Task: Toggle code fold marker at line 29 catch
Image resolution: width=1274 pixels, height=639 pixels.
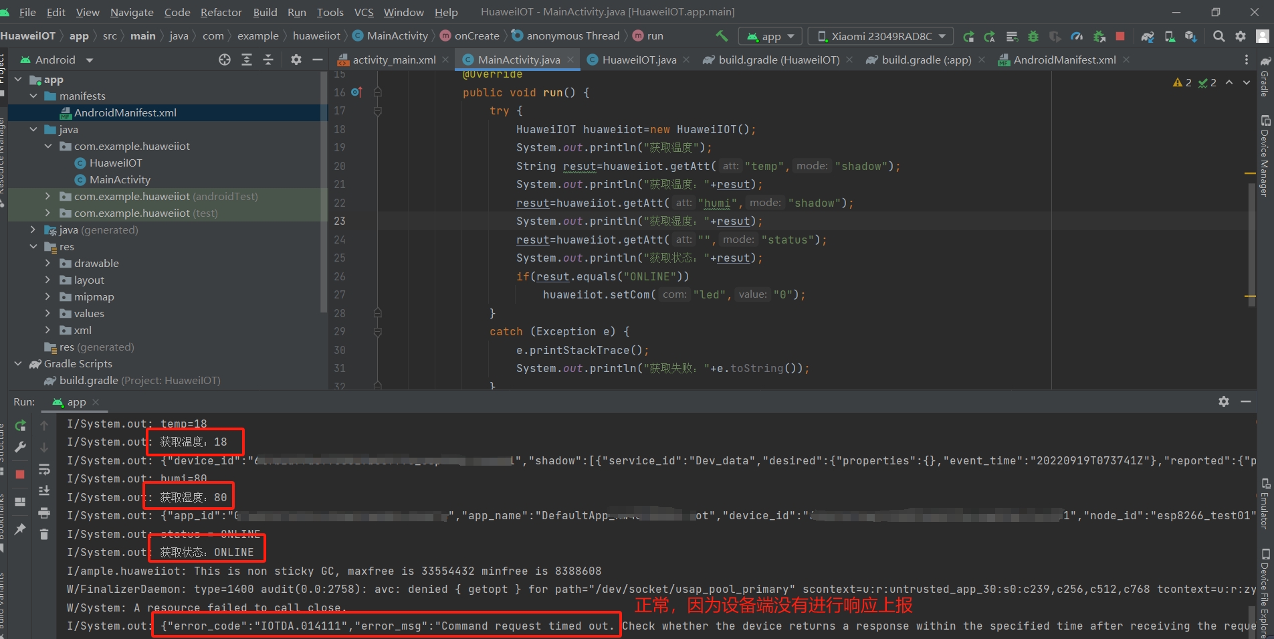Action: coord(378,332)
